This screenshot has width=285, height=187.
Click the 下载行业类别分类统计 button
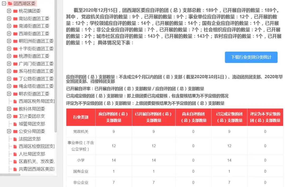coord(251,57)
